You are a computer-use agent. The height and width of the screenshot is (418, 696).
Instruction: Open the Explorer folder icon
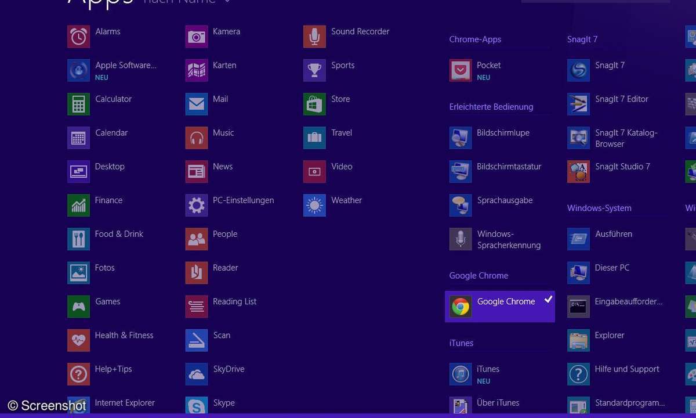[578, 340]
